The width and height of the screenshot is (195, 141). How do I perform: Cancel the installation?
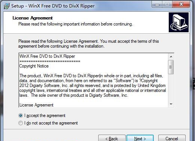coord(172,138)
